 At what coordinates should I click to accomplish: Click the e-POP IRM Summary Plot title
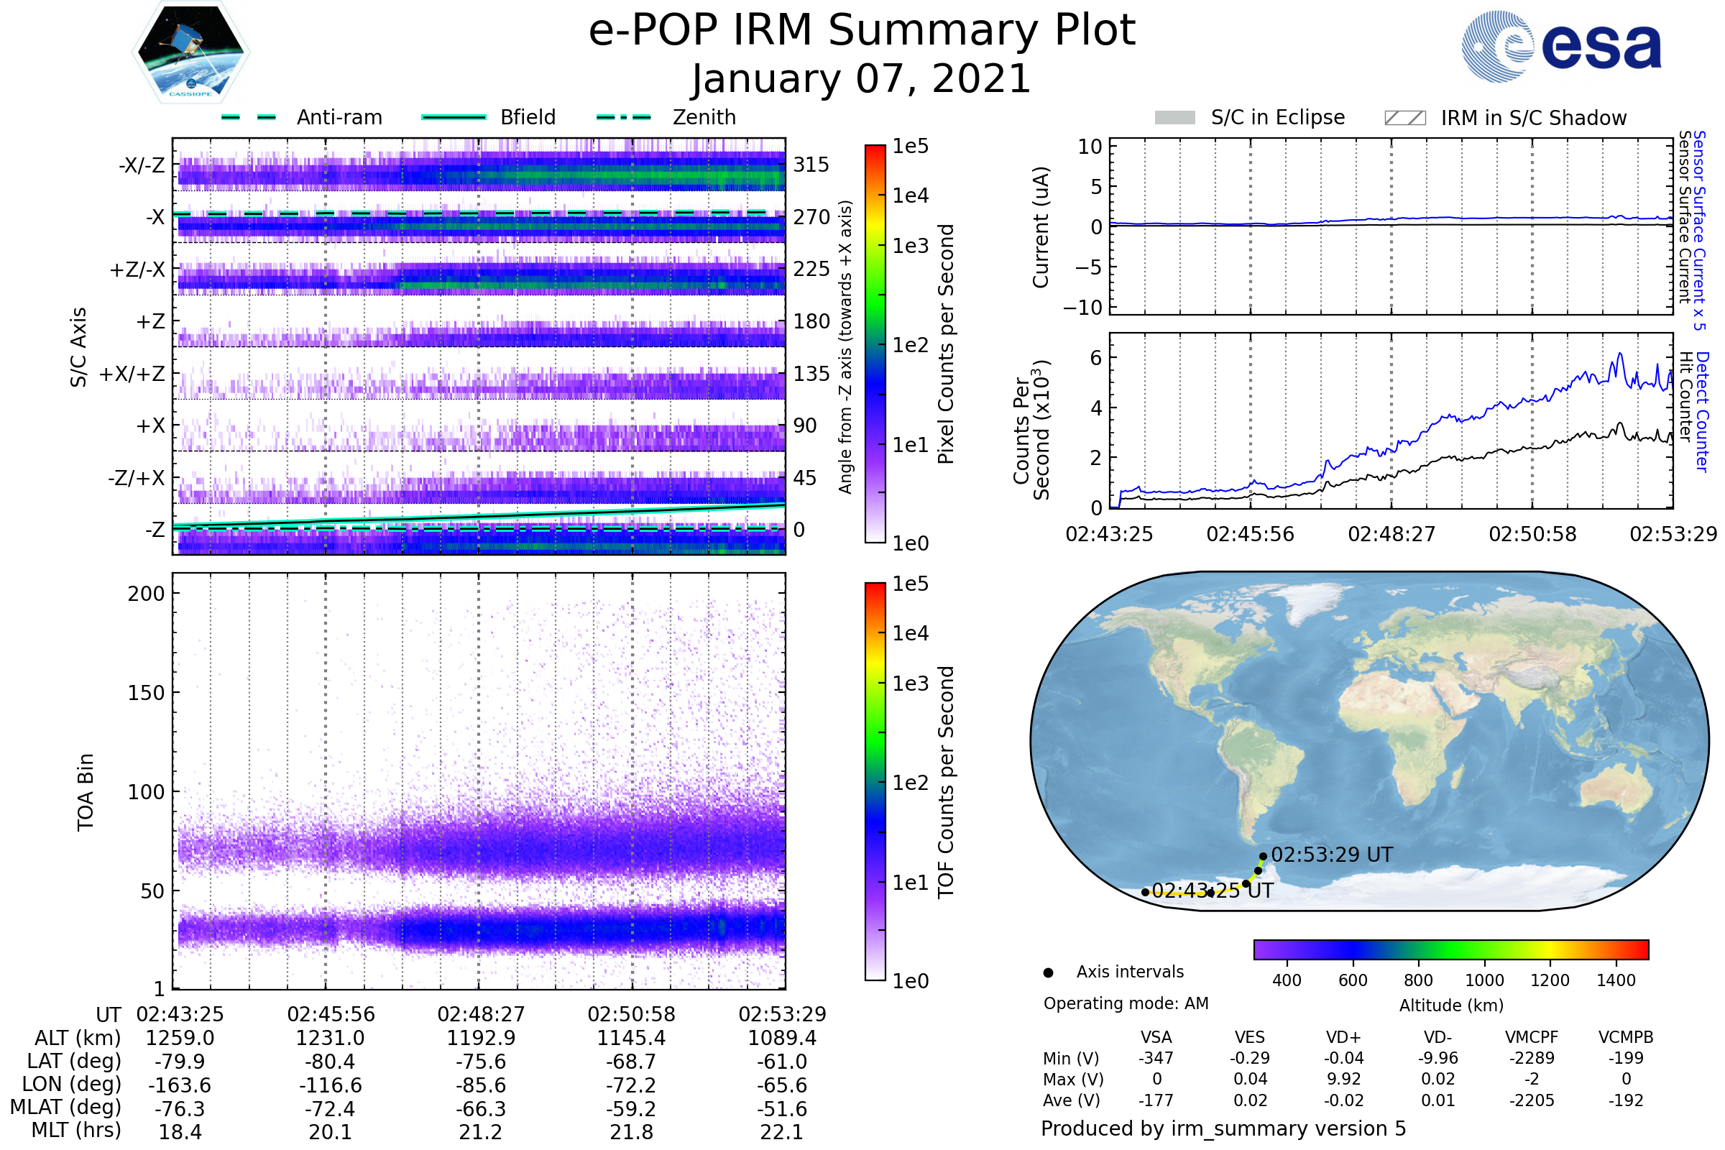pos(862,31)
